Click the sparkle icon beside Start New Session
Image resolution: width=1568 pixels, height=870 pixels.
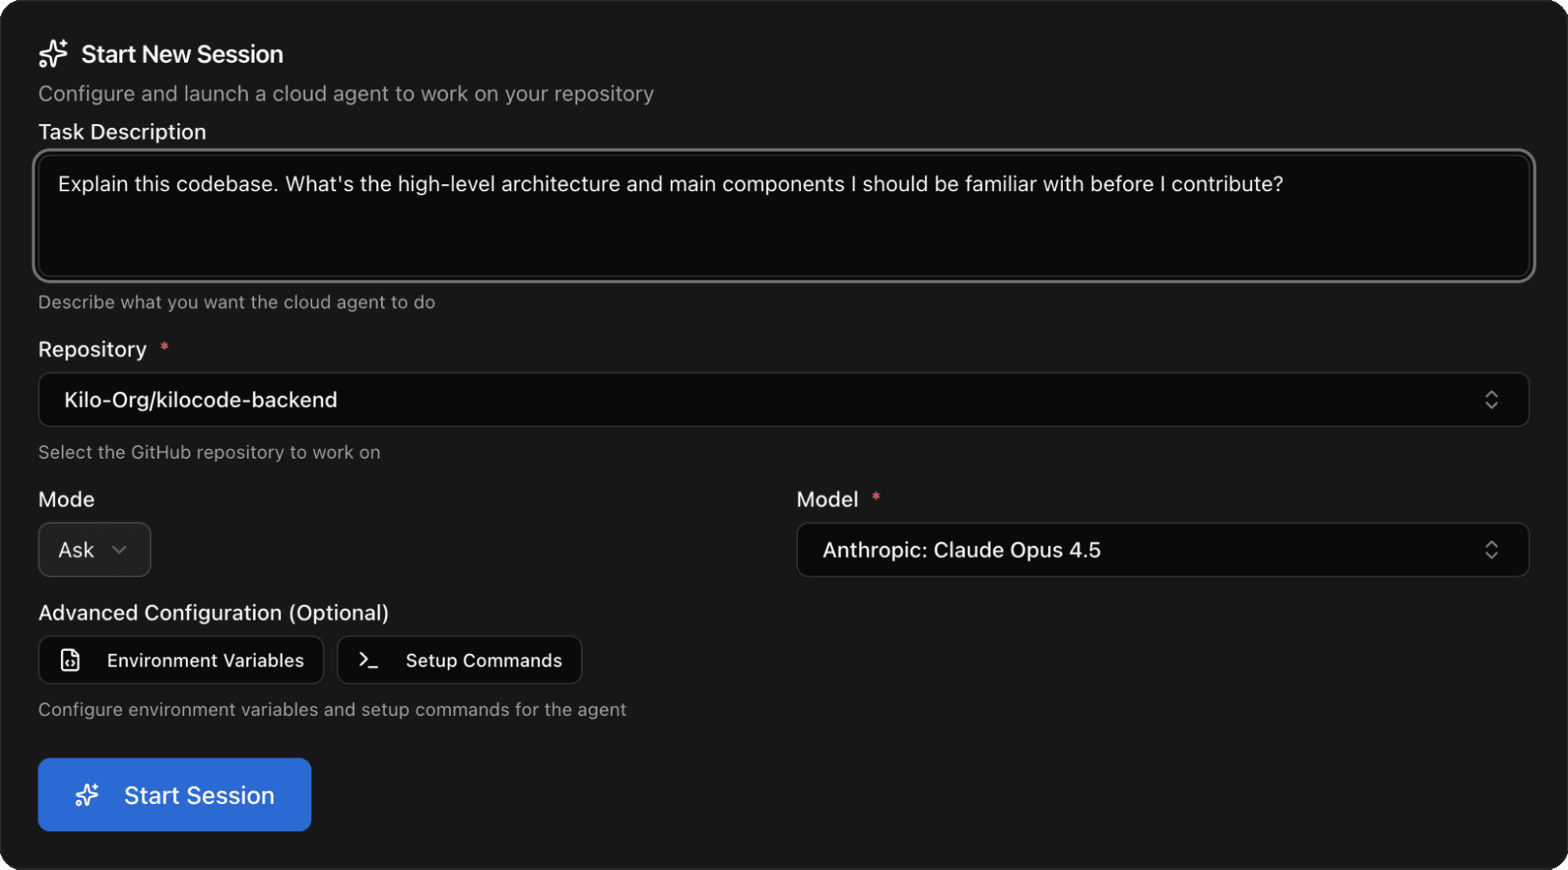(52, 52)
